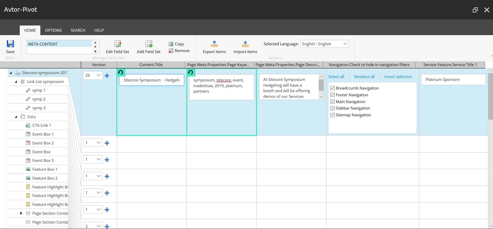Uncheck Breadcrumb Navigation checkbox
The width and height of the screenshot is (493, 229).
pos(332,88)
